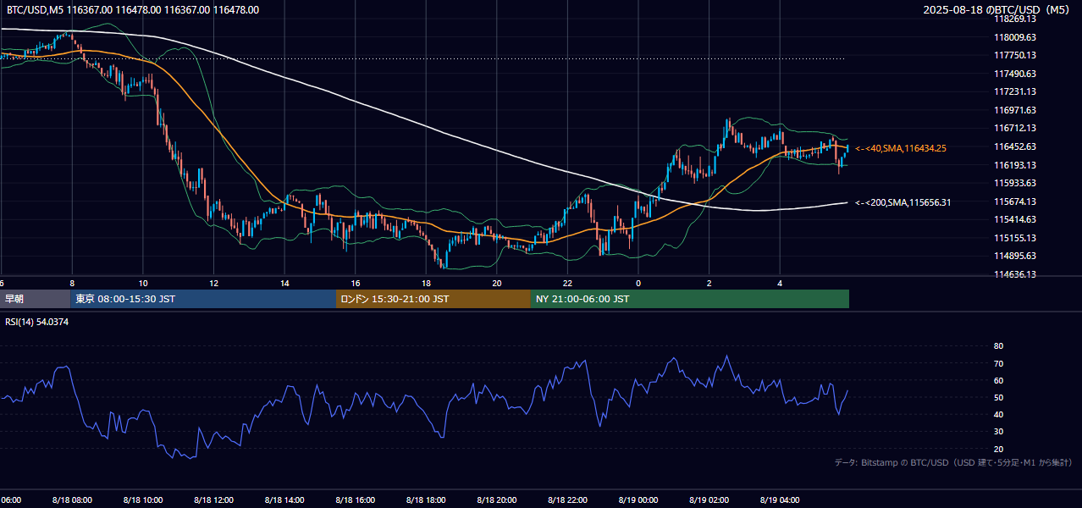Click price axis label 116712.13
The image size is (1082, 508).
[x=1015, y=128]
